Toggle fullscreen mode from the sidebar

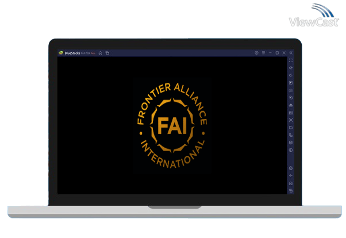[291, 60]
